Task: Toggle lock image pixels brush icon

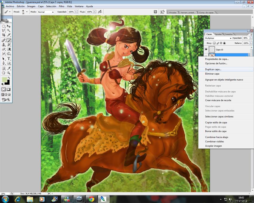Action: [218, 43]
